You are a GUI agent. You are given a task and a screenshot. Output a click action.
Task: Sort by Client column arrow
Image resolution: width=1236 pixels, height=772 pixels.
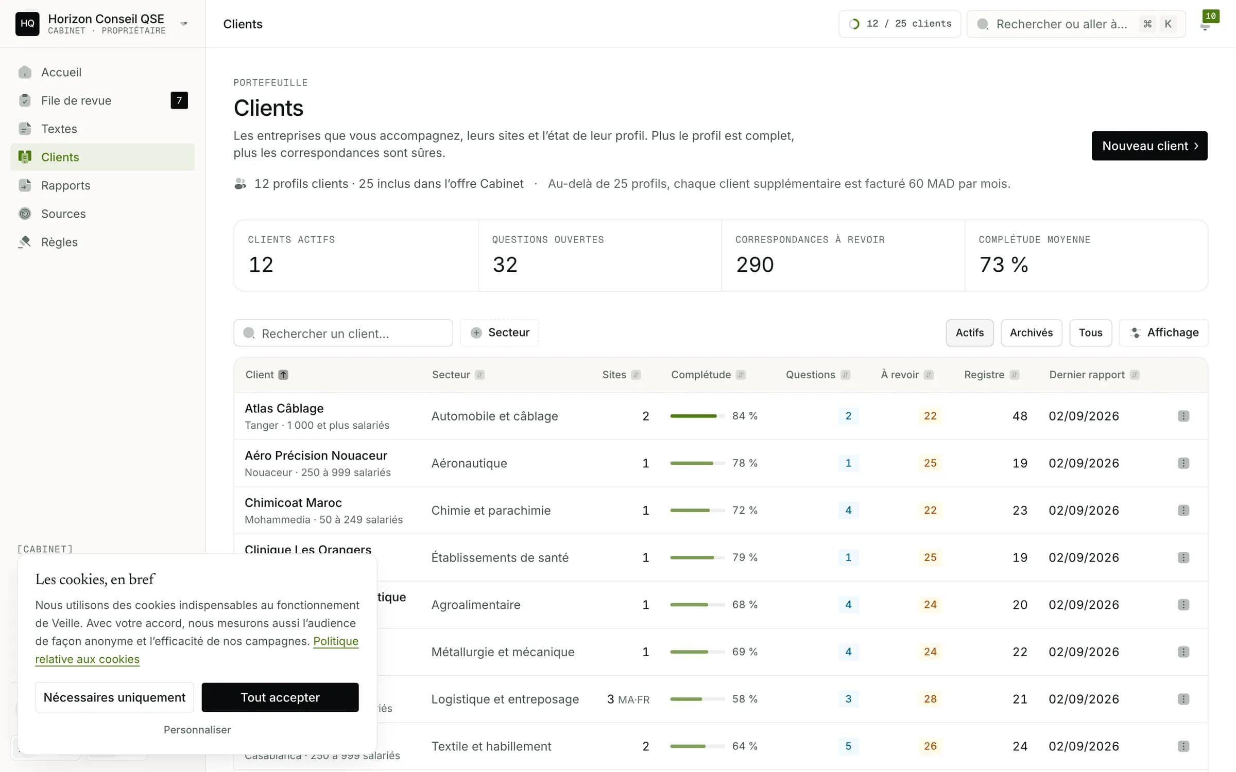tap(283, 375)
